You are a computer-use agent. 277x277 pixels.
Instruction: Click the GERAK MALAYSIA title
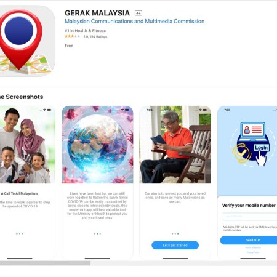[x=97, y=13]
